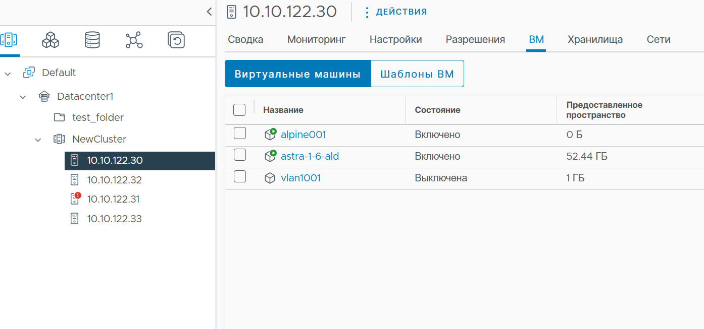Image resolution: width=704 pixels, height=329 pixels.
Task: Switch to the Мониторинг tab
Action: coord(317,39)
